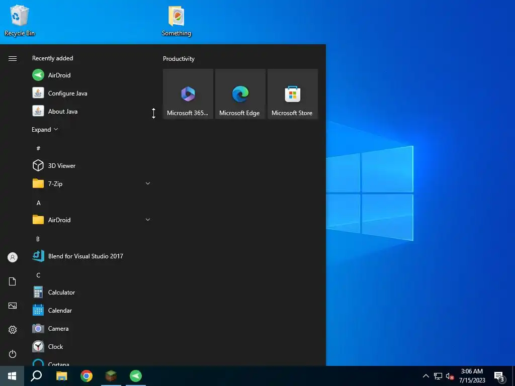Click the muted volume tray icon
Screen dimensions: 515x386
450,376
